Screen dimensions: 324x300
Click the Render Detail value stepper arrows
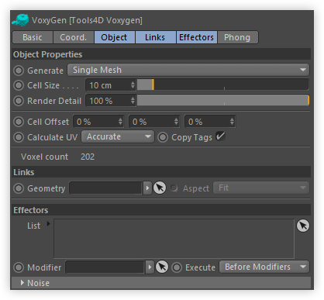[x=133, y=100]
